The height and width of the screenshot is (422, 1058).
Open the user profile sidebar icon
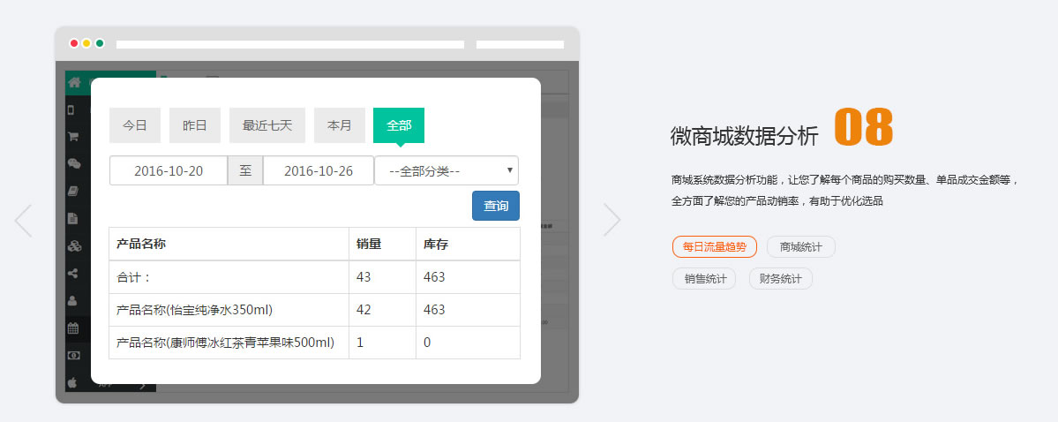pos(74,300)
